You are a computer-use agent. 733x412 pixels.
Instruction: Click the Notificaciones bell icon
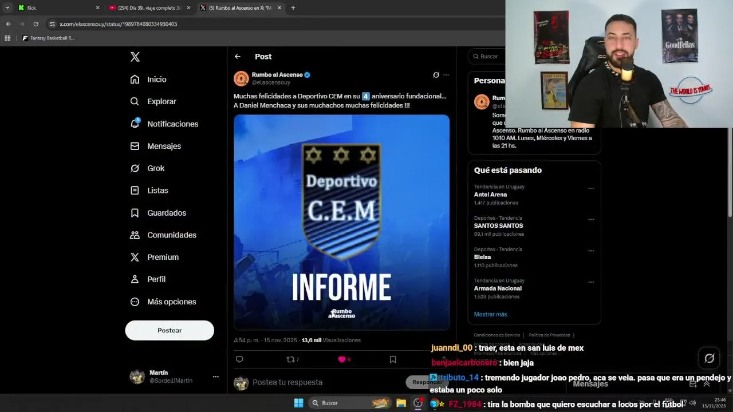click(x=135, y=124)
